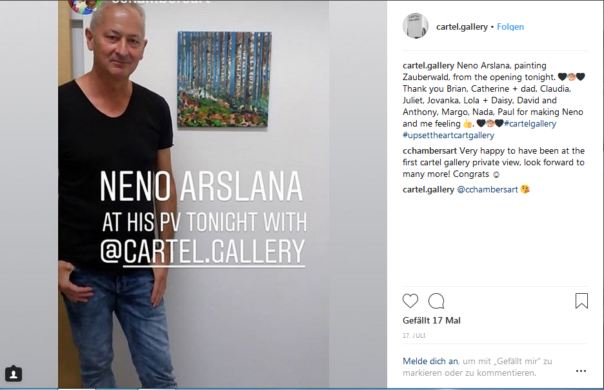Image resolution: width=604 pixels, height=390 pixels.
Task: Like the post with the heart icon
Action: pos(410,301)
